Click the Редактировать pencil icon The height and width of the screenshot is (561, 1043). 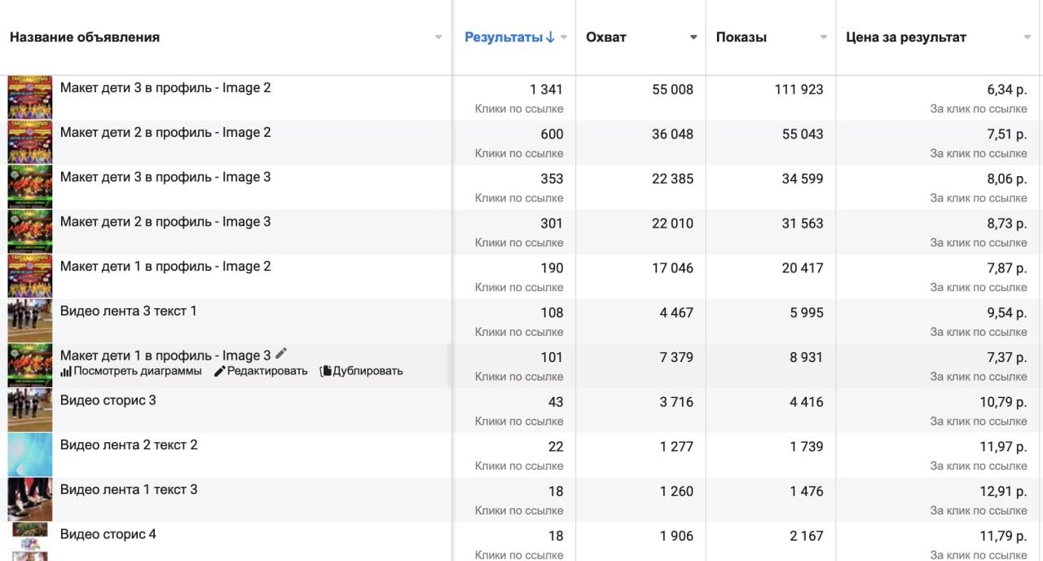[219, 371]
